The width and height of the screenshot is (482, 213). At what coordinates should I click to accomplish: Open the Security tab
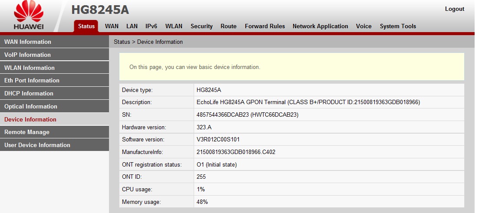coord(201,26)
